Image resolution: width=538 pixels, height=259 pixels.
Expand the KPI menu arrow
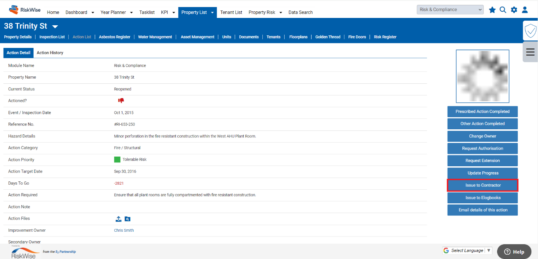[174, 12]
